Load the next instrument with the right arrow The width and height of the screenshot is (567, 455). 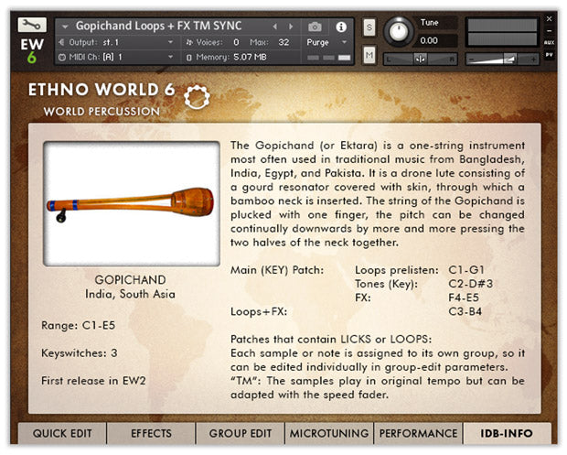coord(291,27)
